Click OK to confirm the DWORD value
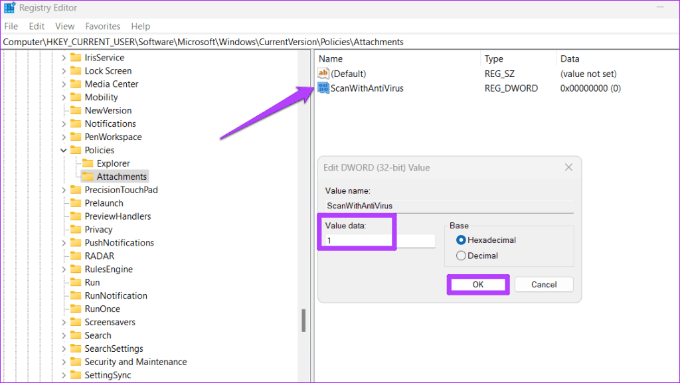The image size is (680, 383). coord(477,284)
